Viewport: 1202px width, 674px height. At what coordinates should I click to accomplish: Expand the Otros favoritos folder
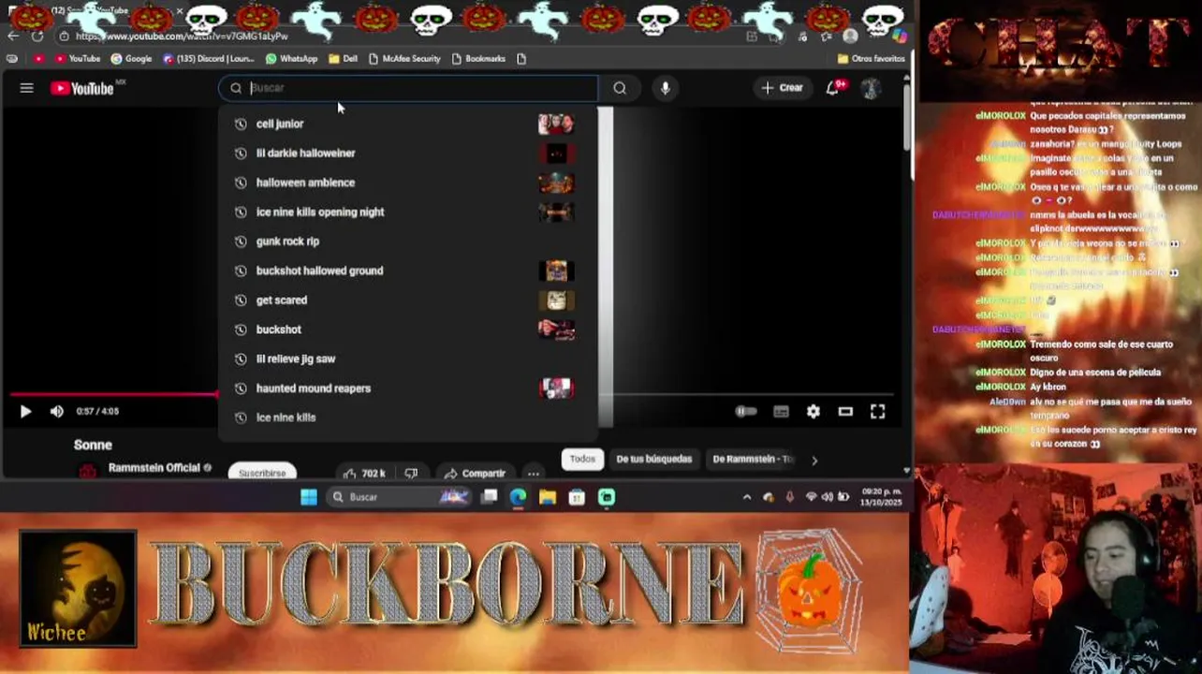[871, 58]
